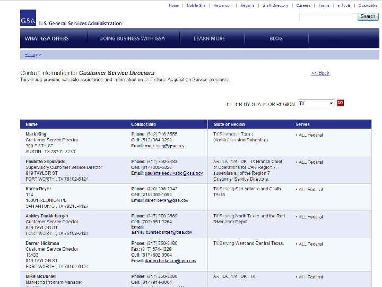Open the Staff Directory link
382x287 pixels.
click(275, 5)
